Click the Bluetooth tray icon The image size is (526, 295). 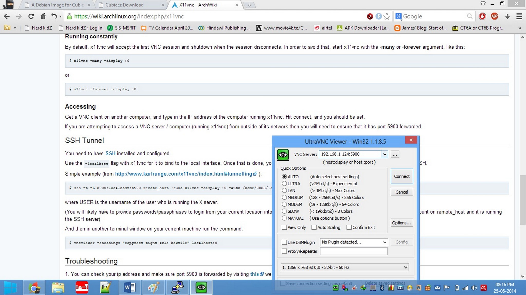pos(382,288)
